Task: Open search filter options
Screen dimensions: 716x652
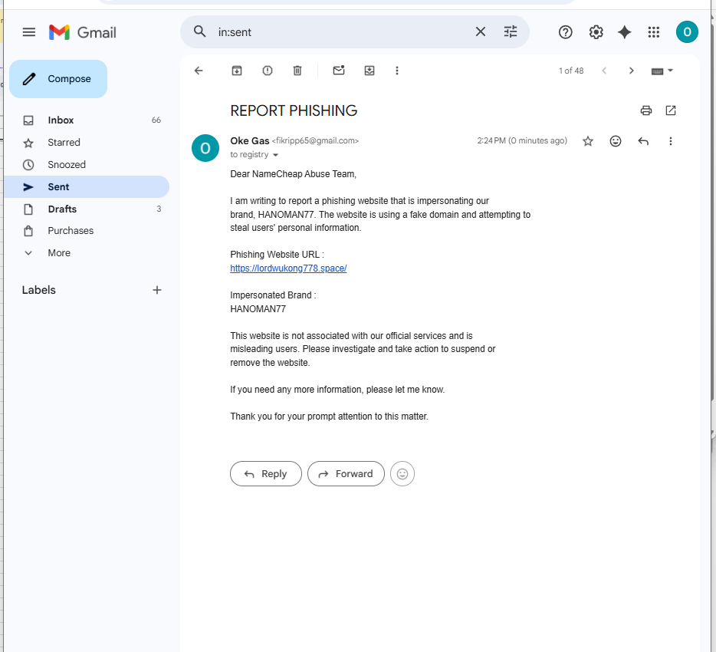Action: tap(510, 31)
